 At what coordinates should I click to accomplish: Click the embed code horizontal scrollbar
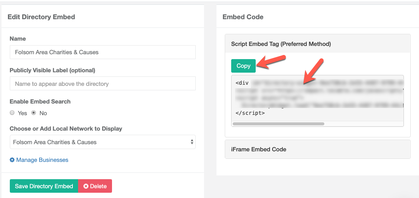278,124
